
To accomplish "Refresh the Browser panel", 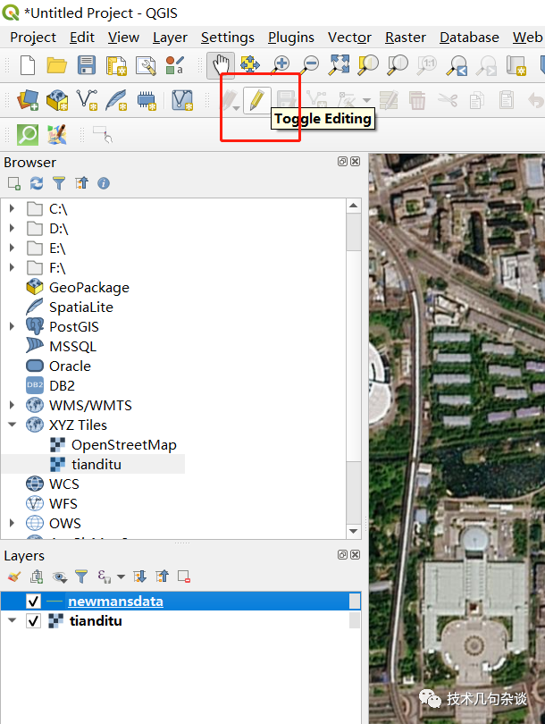I will (x=37, y=183).
